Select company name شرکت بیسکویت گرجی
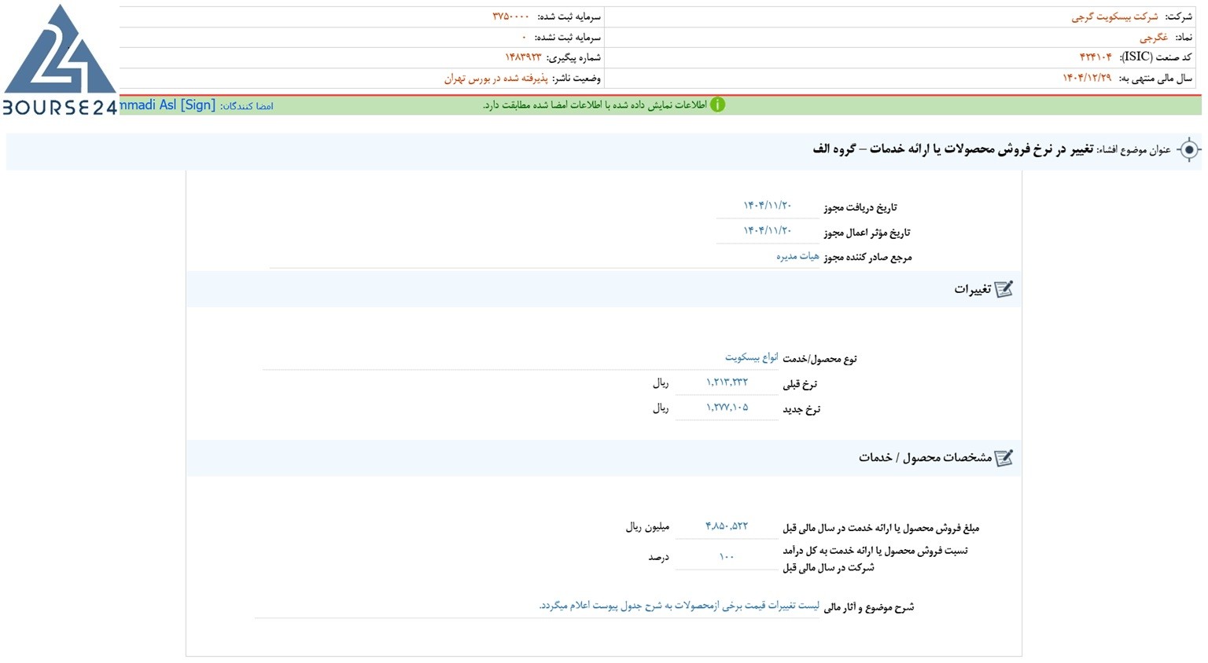 (1114, 16)
